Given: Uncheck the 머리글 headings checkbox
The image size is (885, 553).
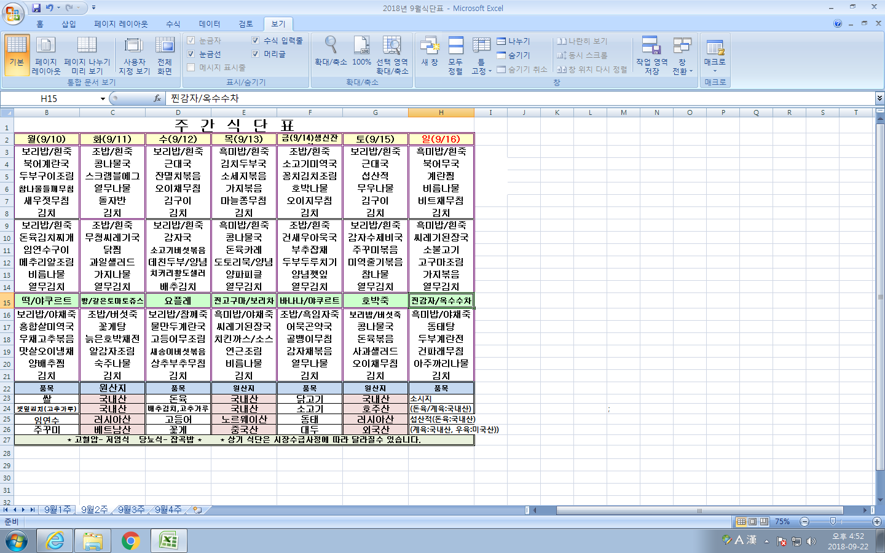Looking at the screenshot, I should tap(256, 54).
